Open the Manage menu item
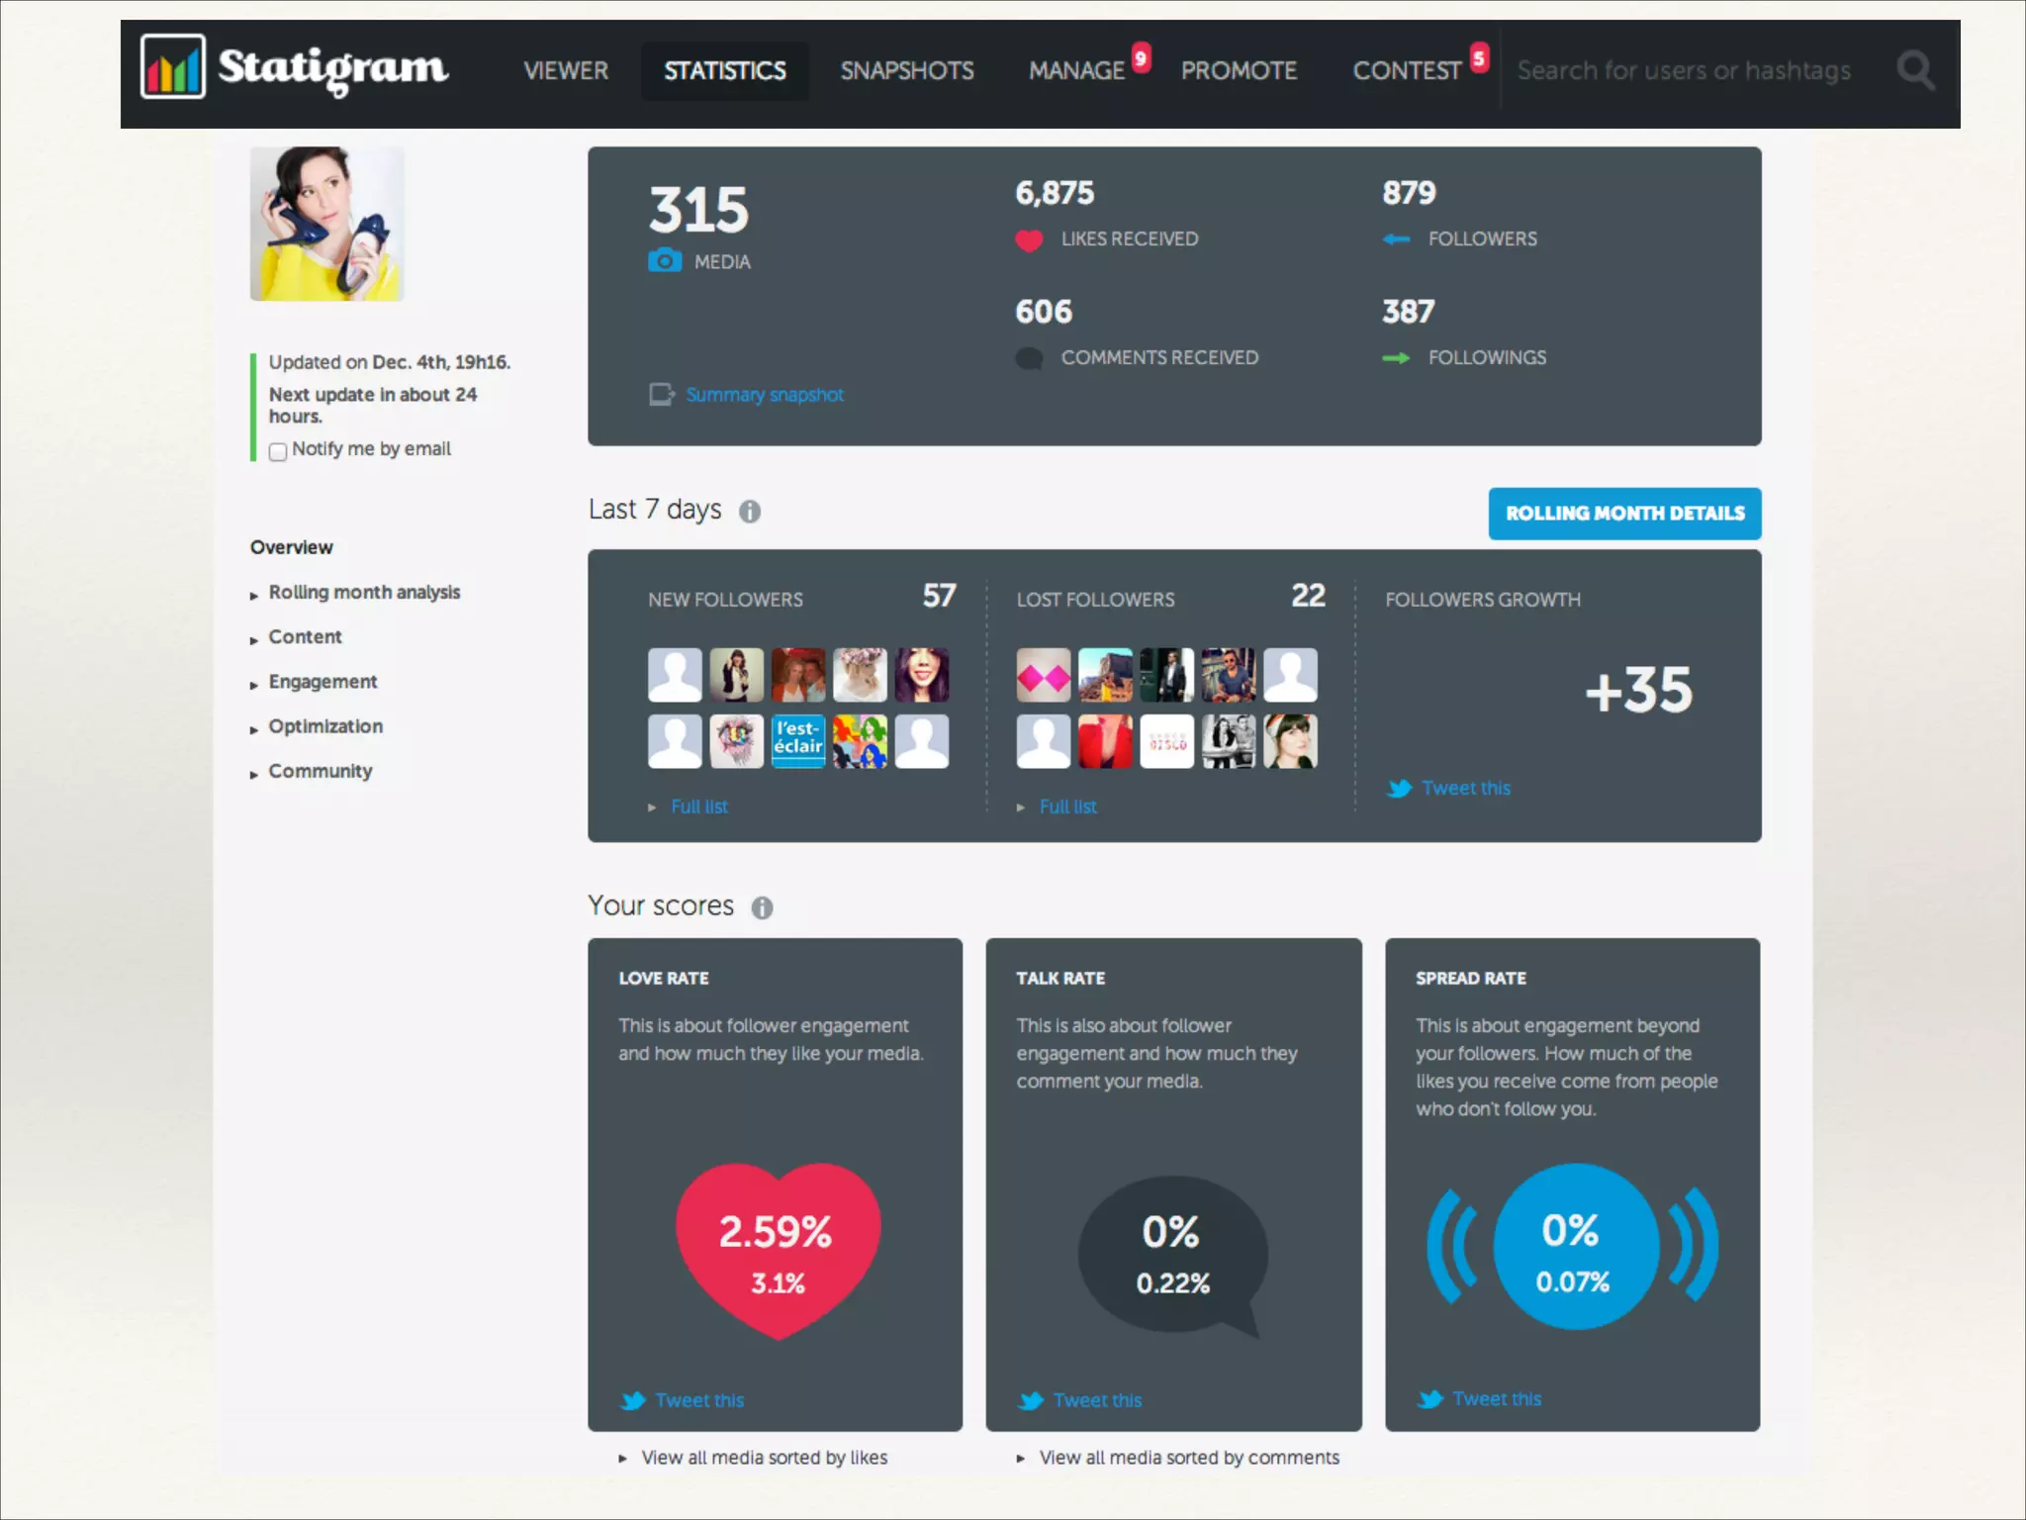The width and height of the screenshot is (2026, 1520). 1076,71
